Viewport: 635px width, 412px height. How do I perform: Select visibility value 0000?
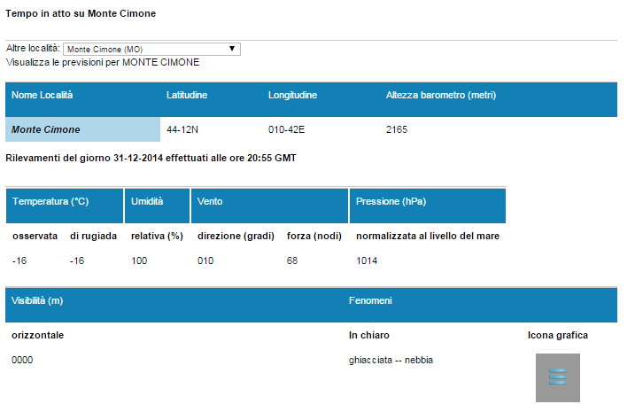[x=22, y=360]
